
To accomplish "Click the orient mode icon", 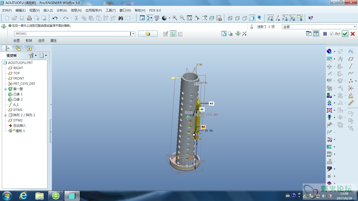I will (157, 18).
